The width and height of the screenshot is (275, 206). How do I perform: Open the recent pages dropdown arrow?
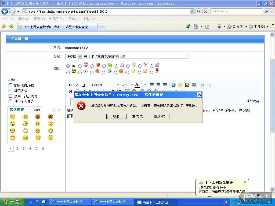pos(18,12)
